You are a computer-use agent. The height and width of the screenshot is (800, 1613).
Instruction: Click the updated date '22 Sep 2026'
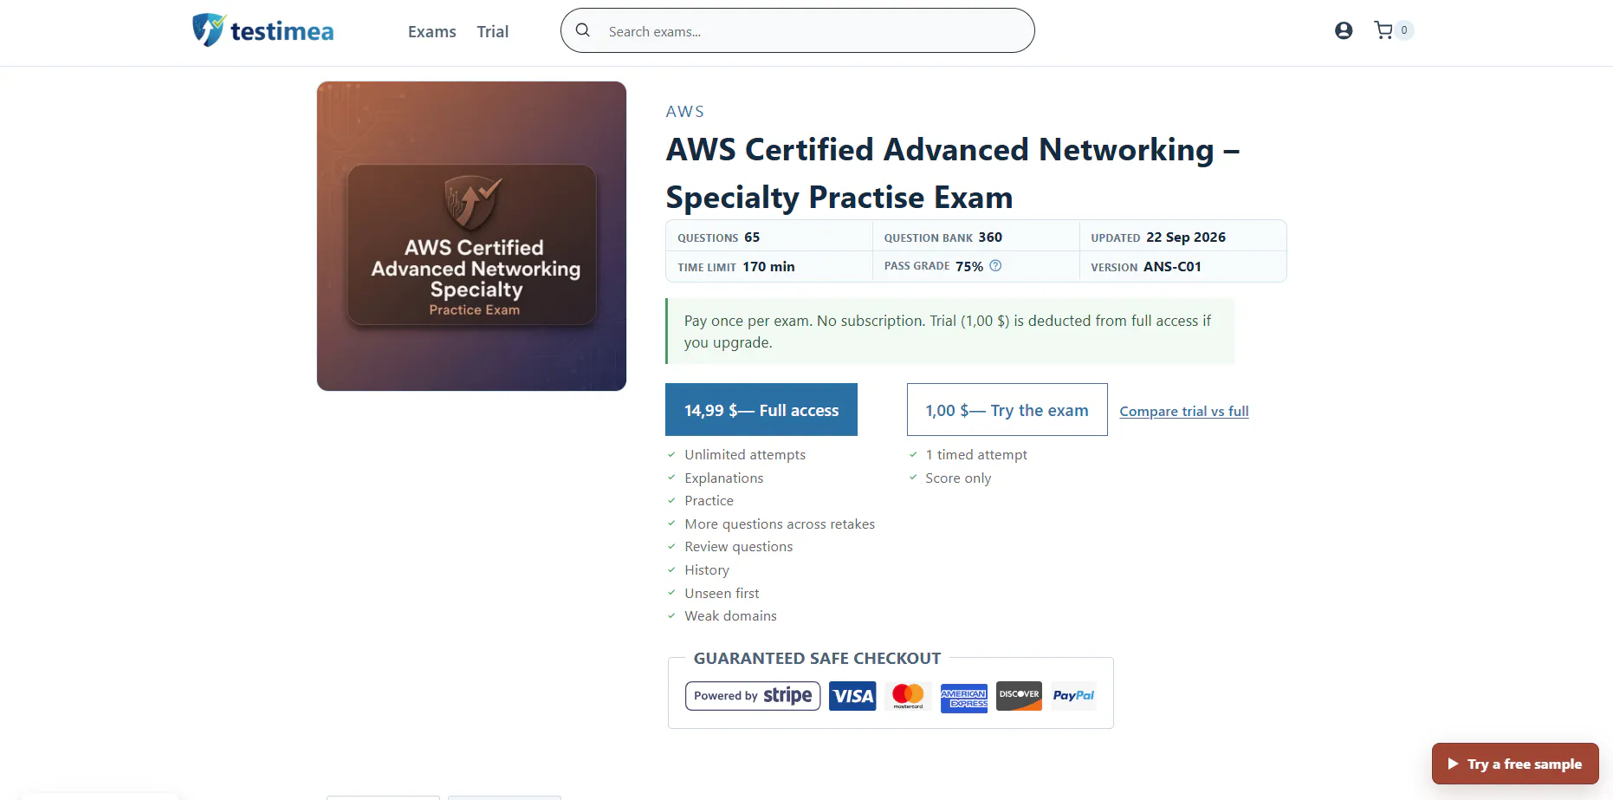pos(1186,237)
